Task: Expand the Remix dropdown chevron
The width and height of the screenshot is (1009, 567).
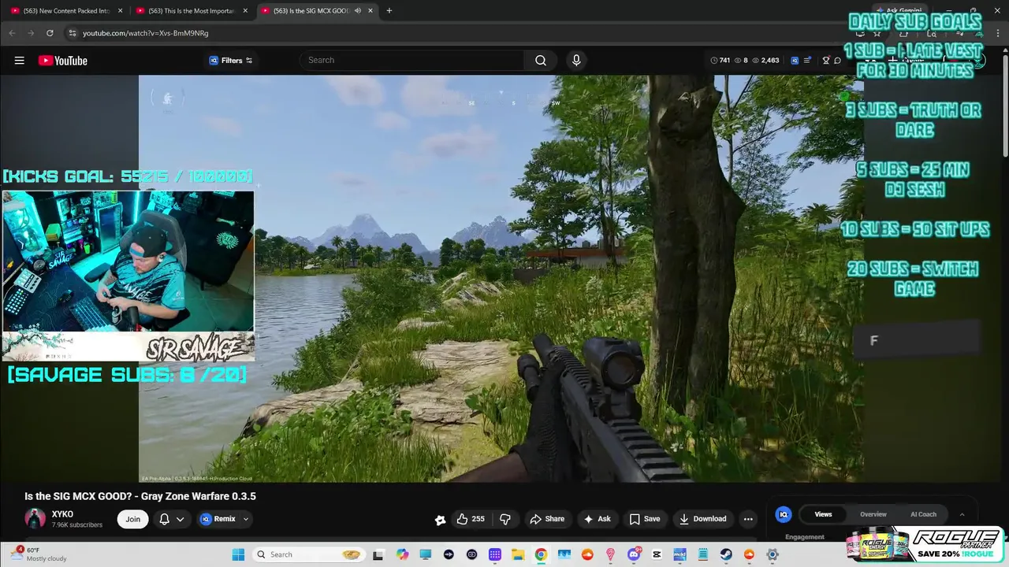Action: [x=246, y=519]
